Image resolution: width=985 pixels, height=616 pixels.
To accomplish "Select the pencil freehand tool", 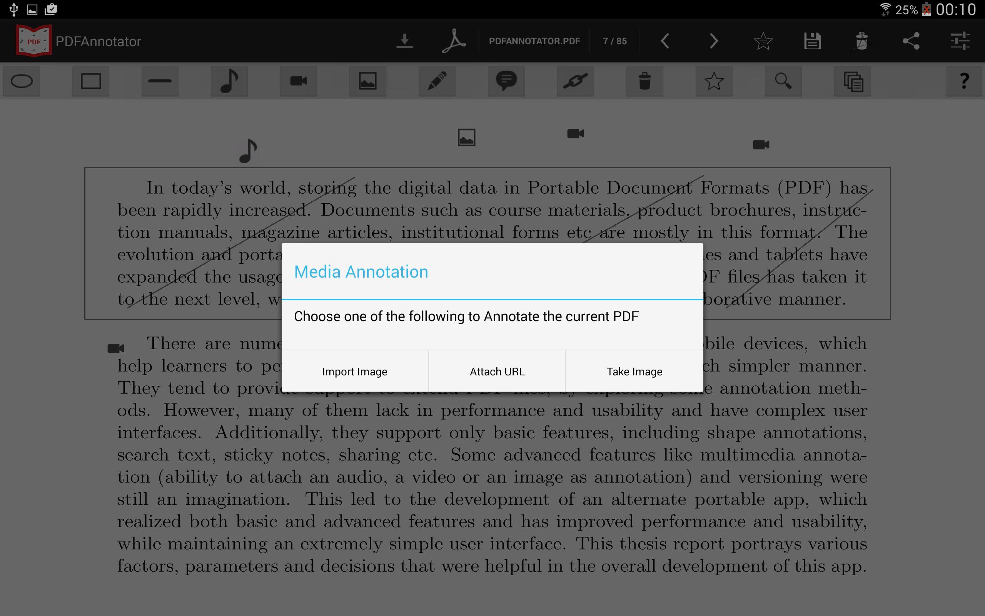I will pos(437,81).
